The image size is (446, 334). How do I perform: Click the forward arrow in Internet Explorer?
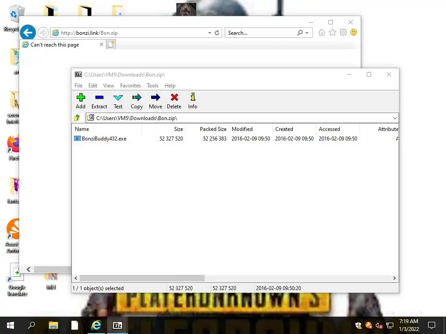coord(43,33)
